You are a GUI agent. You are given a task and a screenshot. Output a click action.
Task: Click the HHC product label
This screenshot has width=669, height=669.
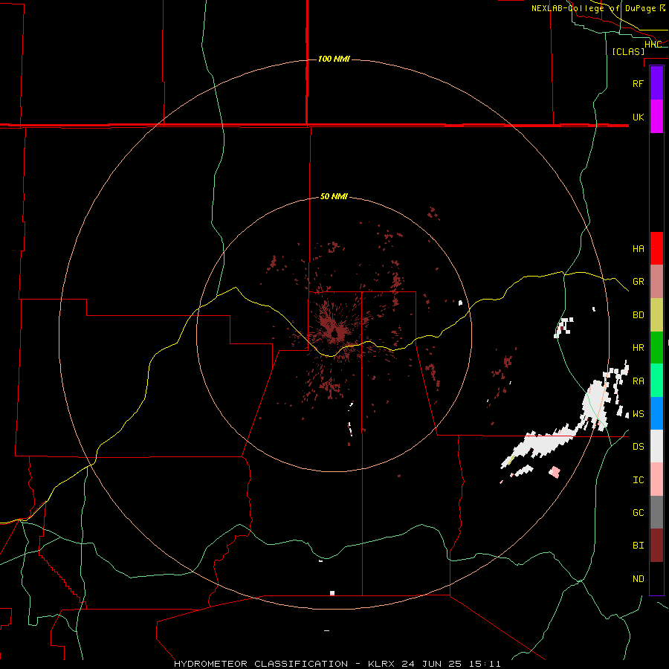tap(653, 45)
